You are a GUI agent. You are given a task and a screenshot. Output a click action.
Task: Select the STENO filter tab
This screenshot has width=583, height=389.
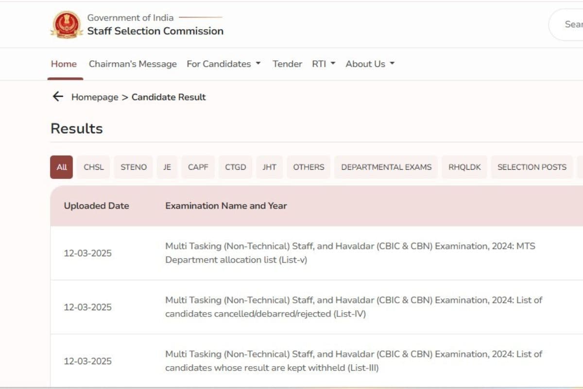pyautogui.click(x=133, y=167)
